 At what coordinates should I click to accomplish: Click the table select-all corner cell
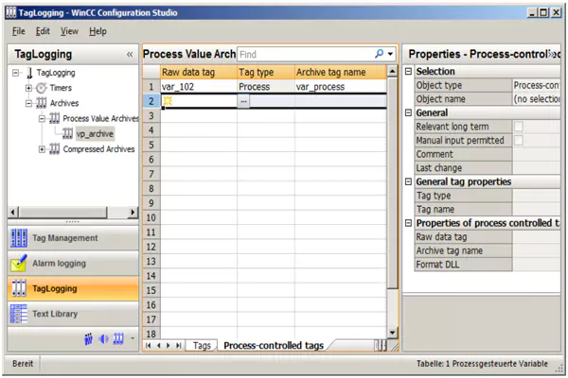click(x=151, y=72)
